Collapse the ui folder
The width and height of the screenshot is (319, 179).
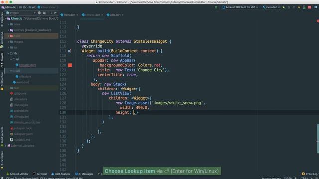11,59
